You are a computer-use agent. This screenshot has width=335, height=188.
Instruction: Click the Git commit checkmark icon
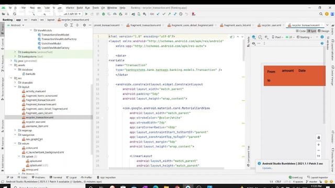tap(164, 14)
